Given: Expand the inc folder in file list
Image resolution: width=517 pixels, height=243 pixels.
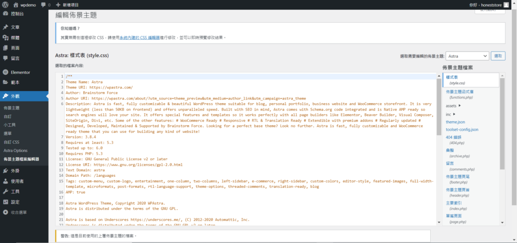Looking at the screenshot, I should coord(450,114).
